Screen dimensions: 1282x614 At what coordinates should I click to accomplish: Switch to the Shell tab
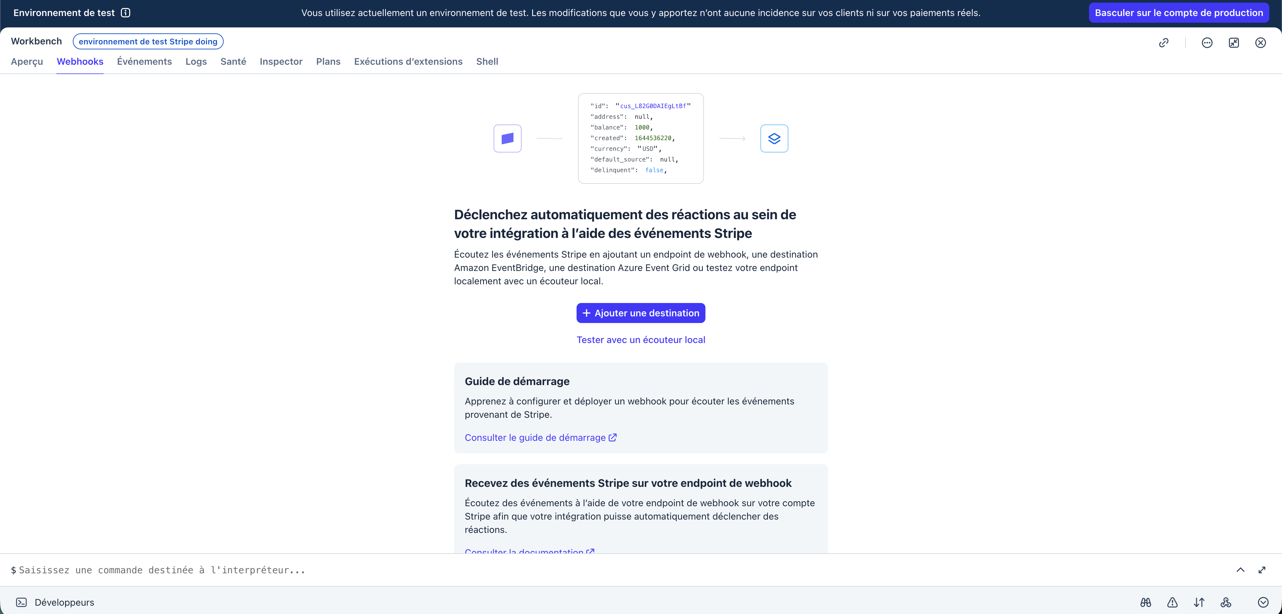pyautogui.click(x=487, y=62)
